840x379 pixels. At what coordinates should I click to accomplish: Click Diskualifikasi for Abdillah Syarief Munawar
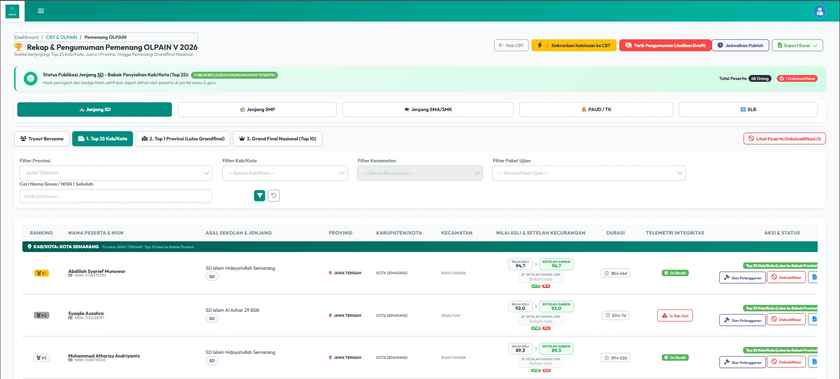[787, 278]
